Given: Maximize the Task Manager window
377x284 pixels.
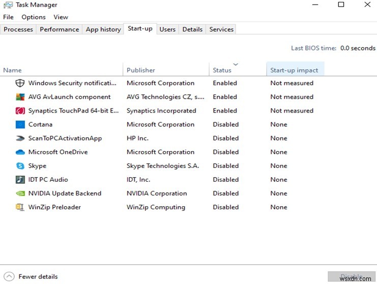Looking at the screenshot, I should (341, 5).
